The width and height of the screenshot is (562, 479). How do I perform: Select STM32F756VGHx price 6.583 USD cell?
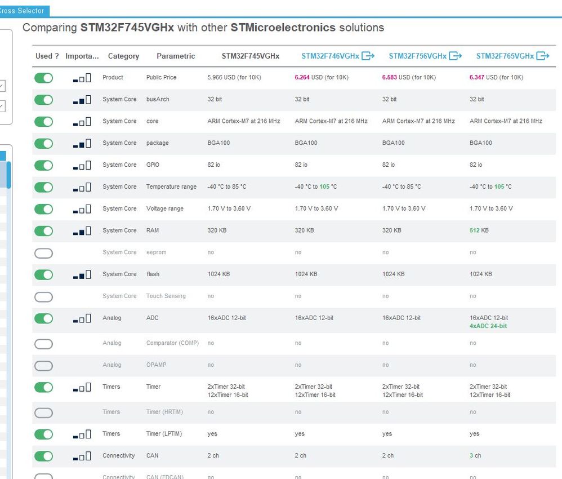pos(409,78)
